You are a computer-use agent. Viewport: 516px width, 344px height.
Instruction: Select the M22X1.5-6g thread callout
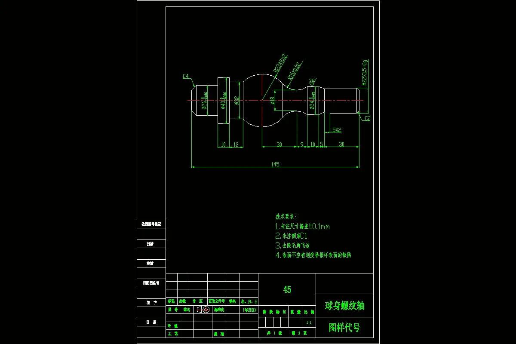tap(364, 73)
